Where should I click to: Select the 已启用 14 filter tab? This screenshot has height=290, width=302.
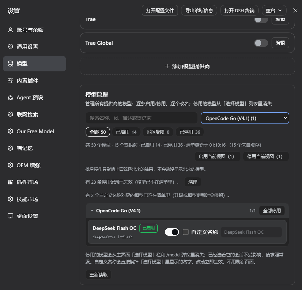click(x=126, y=132)
